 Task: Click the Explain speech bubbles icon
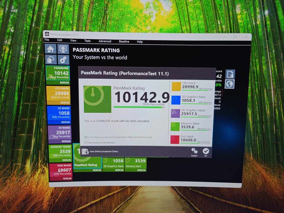coord(194,151)
